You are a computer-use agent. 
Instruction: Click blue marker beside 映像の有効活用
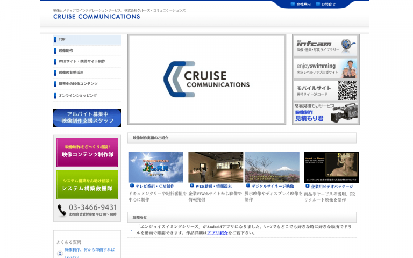pyautogui.click(x=55, y=73)
